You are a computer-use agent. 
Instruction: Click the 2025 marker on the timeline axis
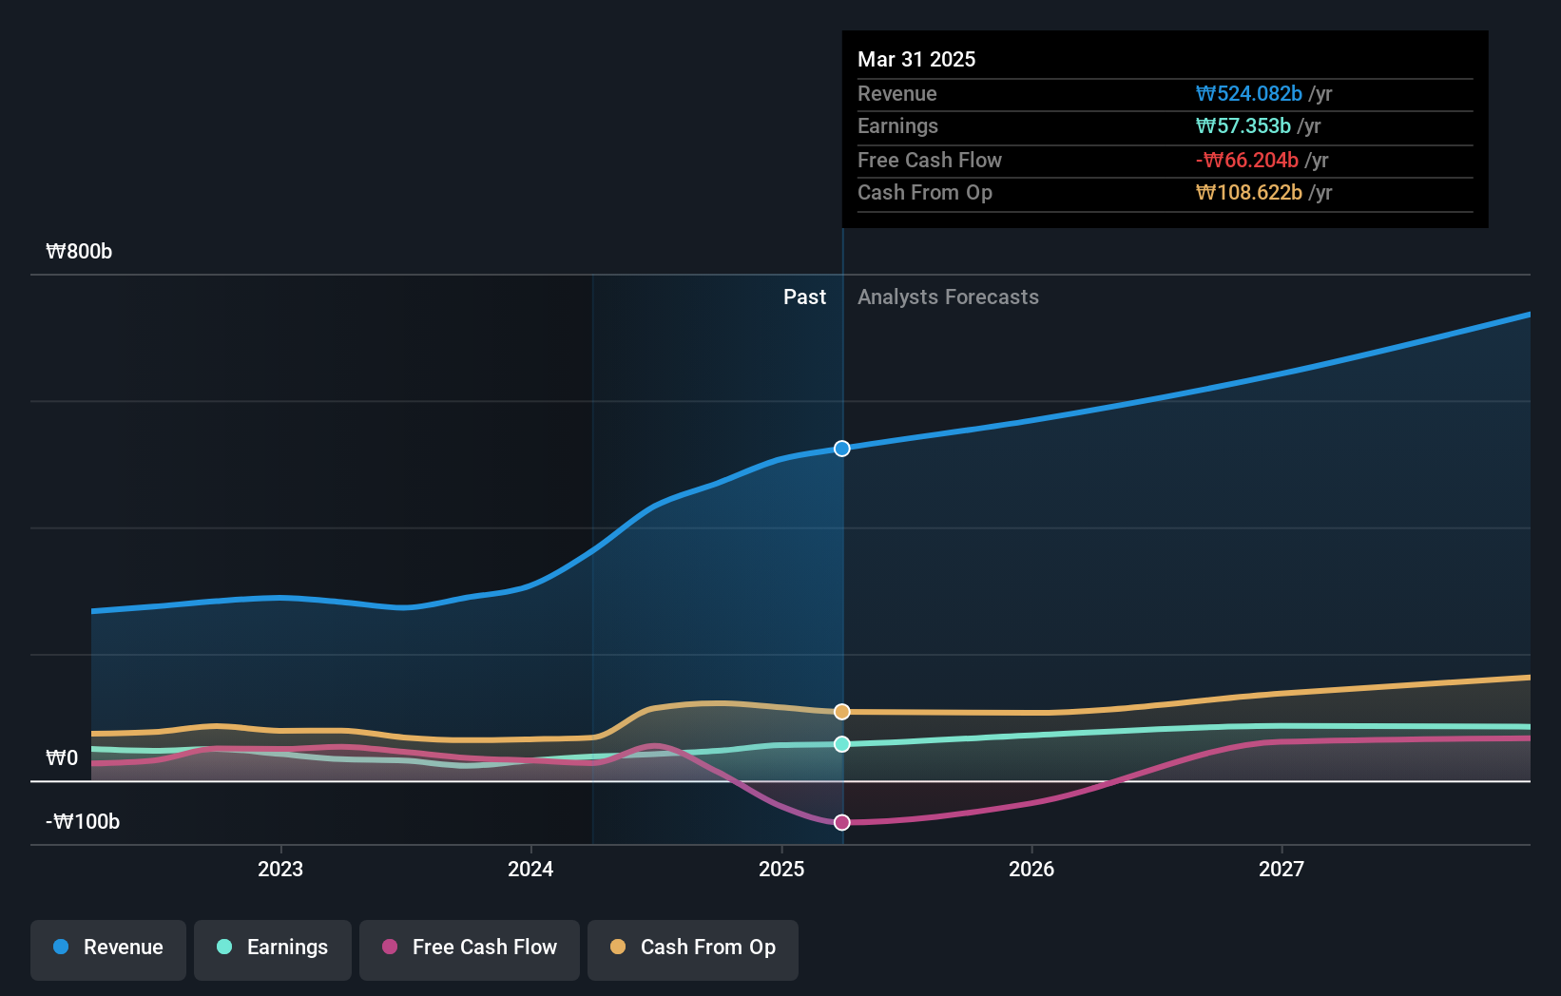[x=780, y=869]
